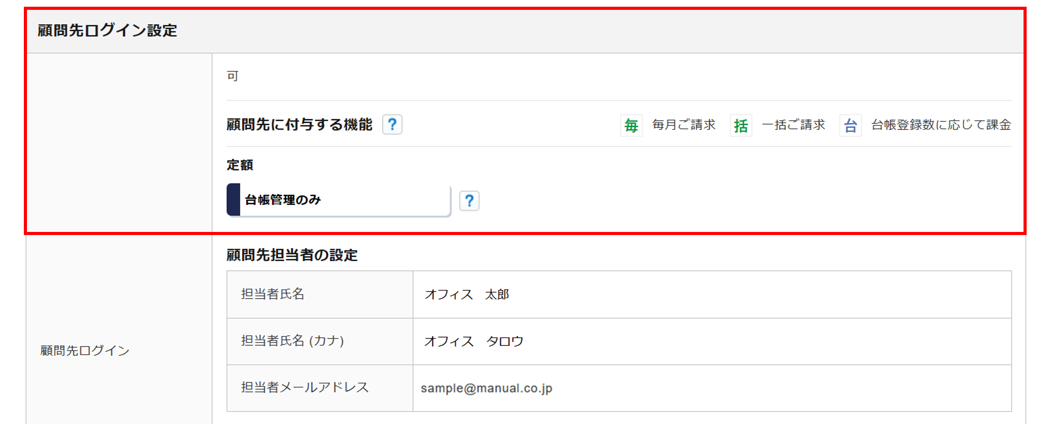Click the navy bar on 台帳管理のみ card

tap(233, 200)
